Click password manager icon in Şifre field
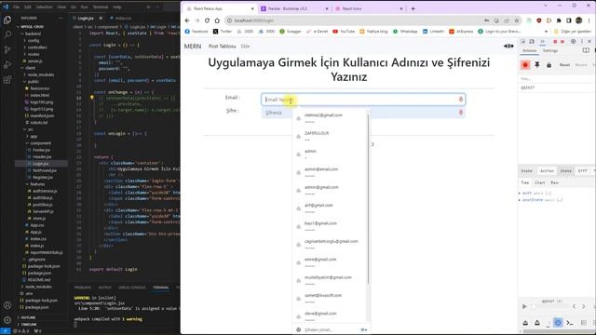This screenshot has width=596, height=335. coord(461,113)
